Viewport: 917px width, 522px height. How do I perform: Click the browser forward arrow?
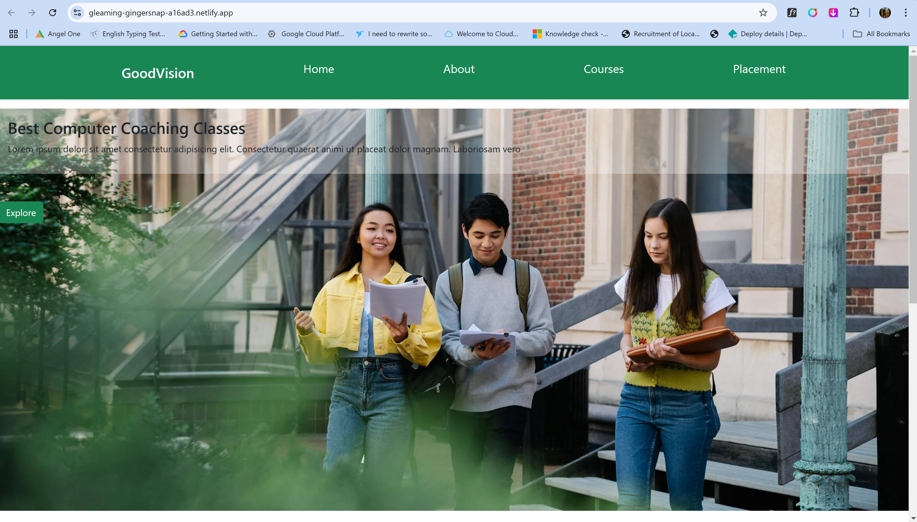[x=32, y=13]
